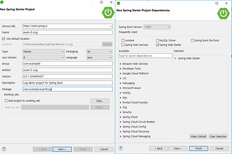Check the Lombok dependency

click(x=123, y=40)
